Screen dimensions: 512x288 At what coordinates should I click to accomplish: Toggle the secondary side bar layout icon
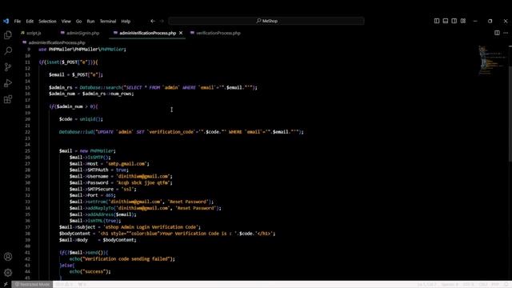click(454, 21)
